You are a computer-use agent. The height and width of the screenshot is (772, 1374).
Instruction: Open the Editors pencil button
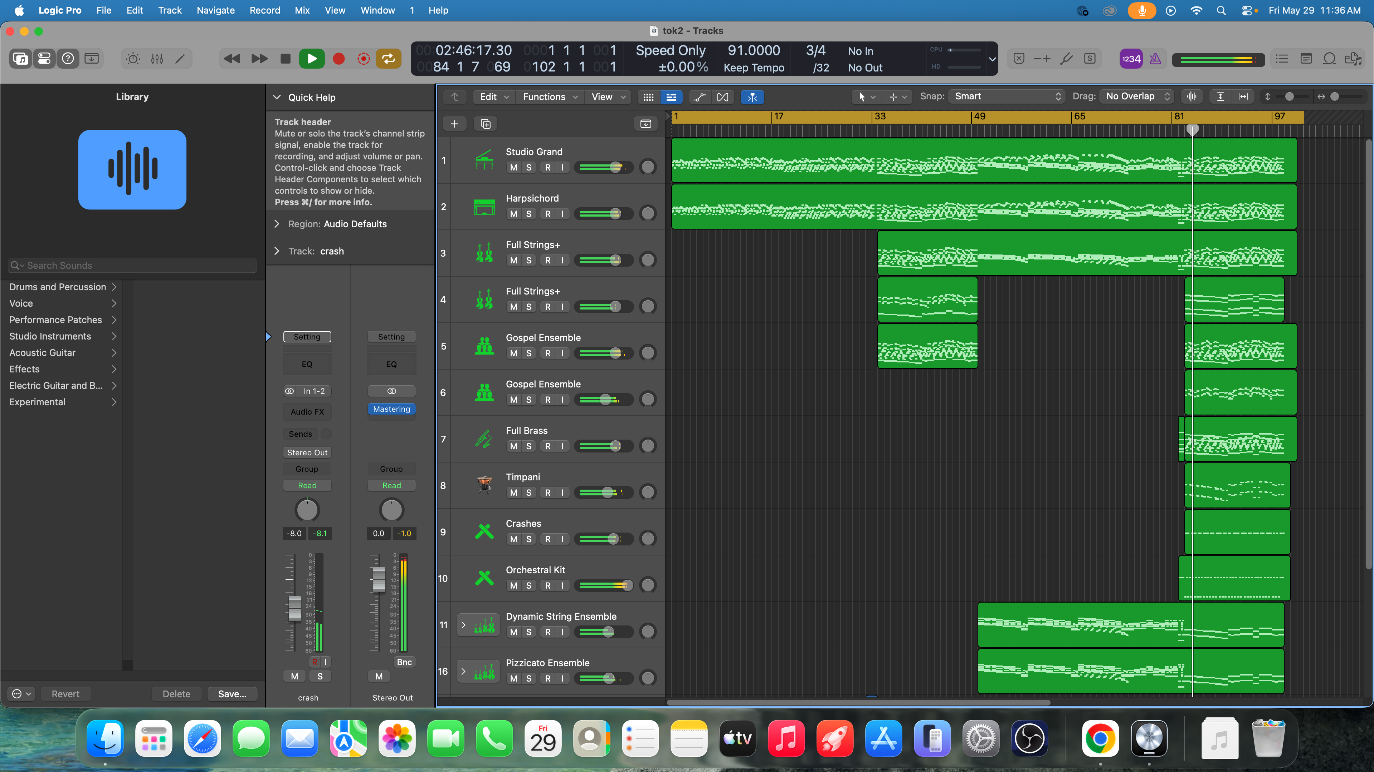pos(180,59)
